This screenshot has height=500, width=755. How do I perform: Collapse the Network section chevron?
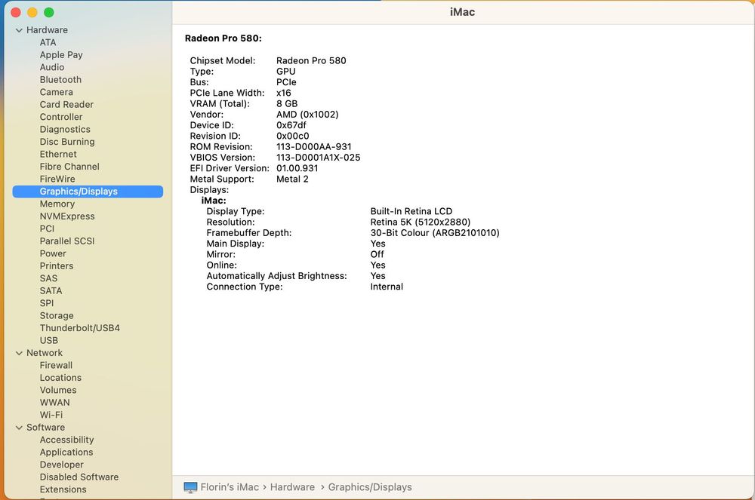19,354
